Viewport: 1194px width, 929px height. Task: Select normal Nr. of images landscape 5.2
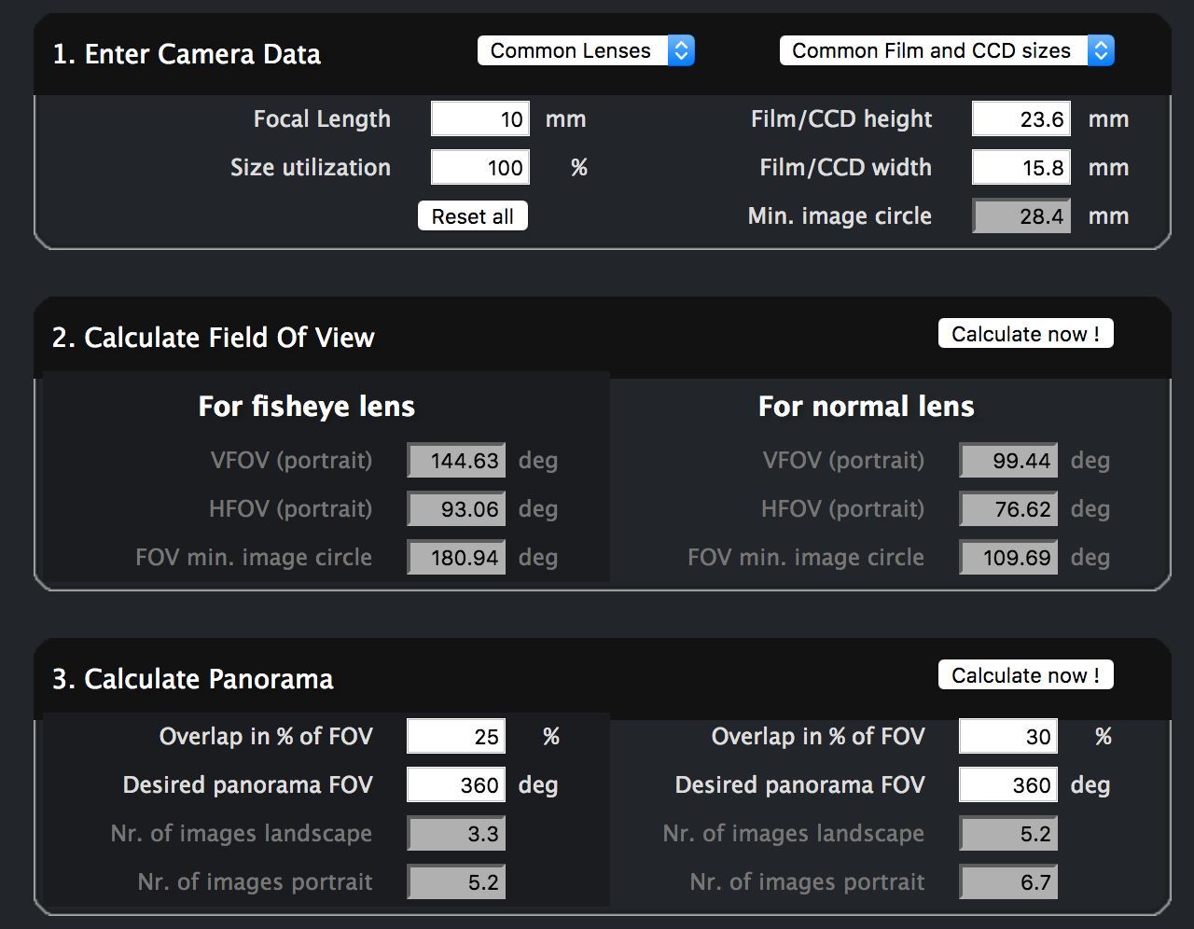1008,834
